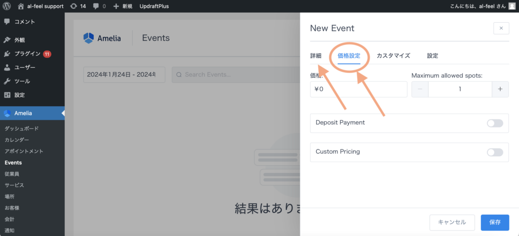
Task: Open the date range picker field
Action: [124, 75]
